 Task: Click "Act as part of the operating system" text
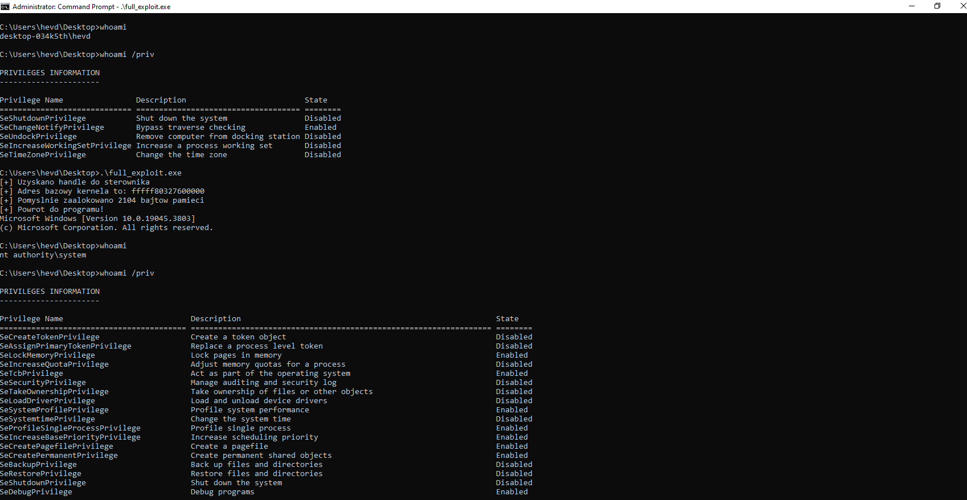[x=271, y=374]
